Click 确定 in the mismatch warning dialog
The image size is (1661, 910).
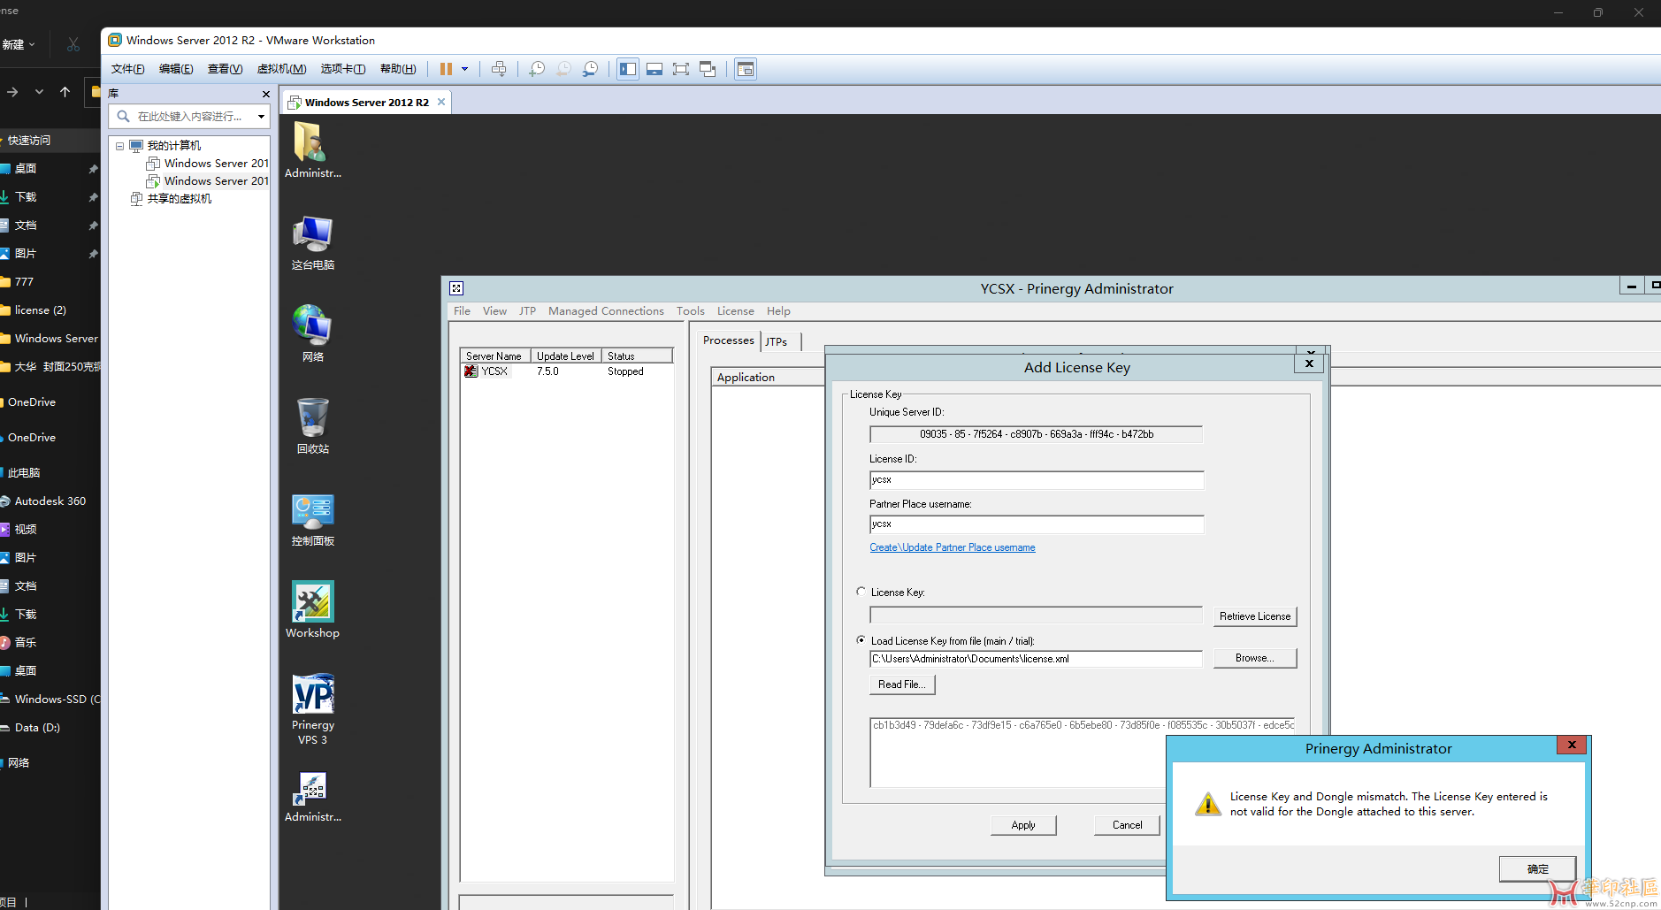tap(1537, 868)
